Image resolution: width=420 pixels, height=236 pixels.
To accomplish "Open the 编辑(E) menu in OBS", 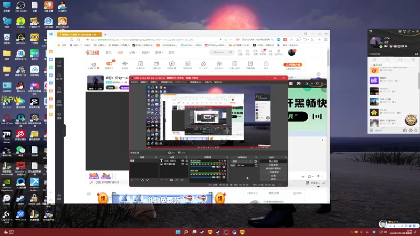I will pos(144,82).
